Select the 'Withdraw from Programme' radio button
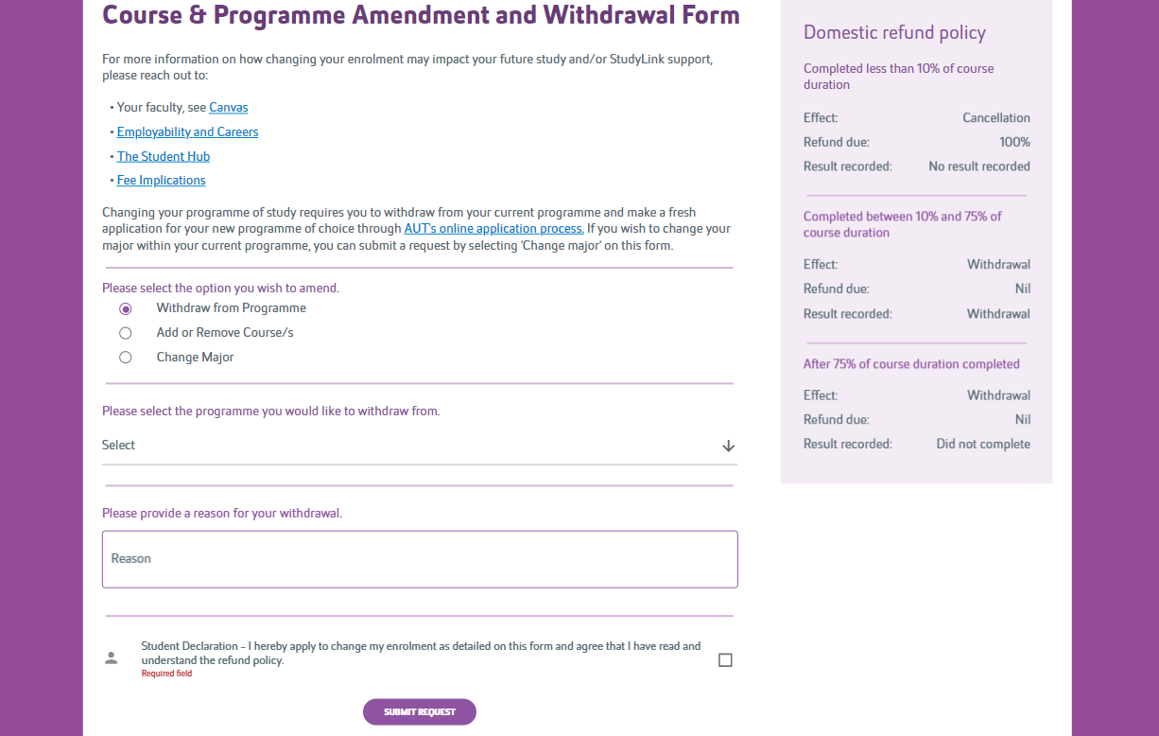 pos(126,308)
